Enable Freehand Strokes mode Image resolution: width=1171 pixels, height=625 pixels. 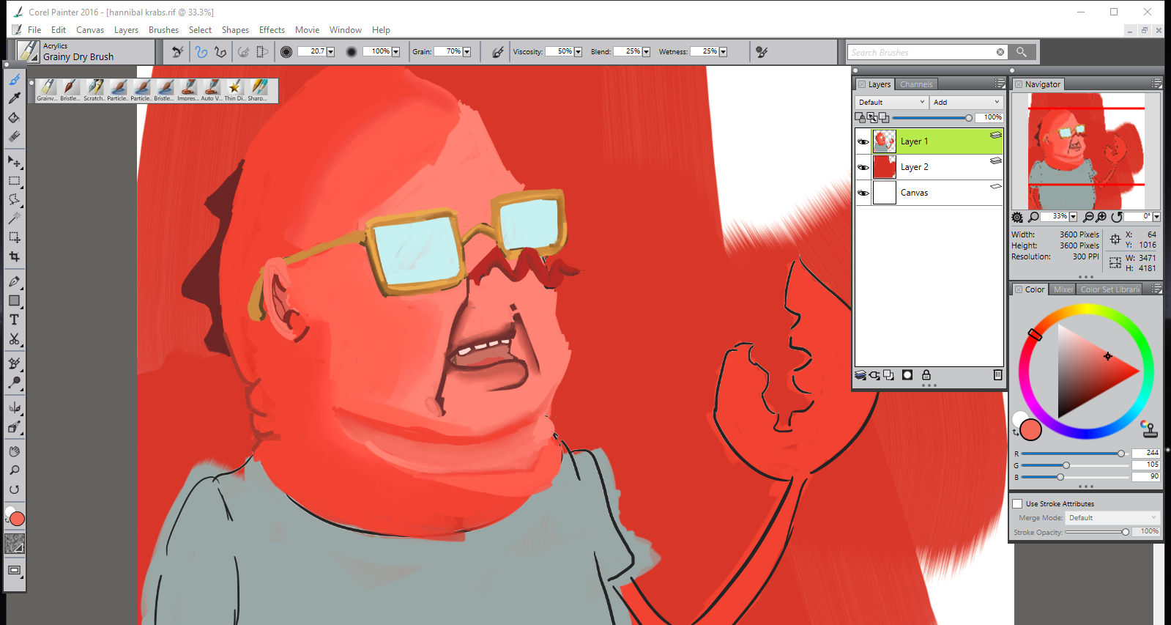coord(201,52)
